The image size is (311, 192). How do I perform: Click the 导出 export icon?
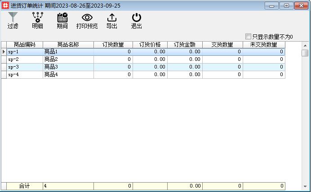(x=112, y=17)
